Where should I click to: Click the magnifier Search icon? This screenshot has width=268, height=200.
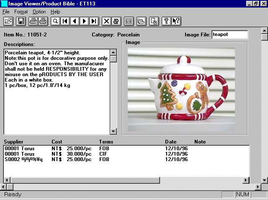[55, 21]
